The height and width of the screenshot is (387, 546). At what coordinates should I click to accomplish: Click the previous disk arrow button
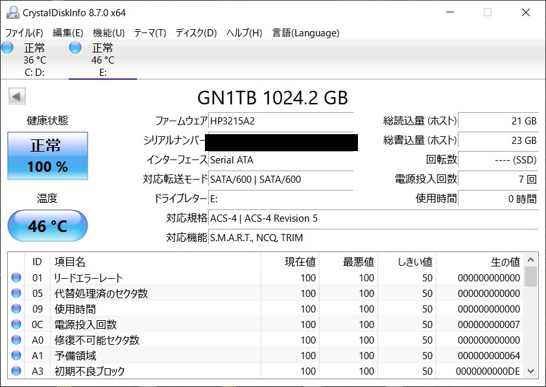coord(17,97)
